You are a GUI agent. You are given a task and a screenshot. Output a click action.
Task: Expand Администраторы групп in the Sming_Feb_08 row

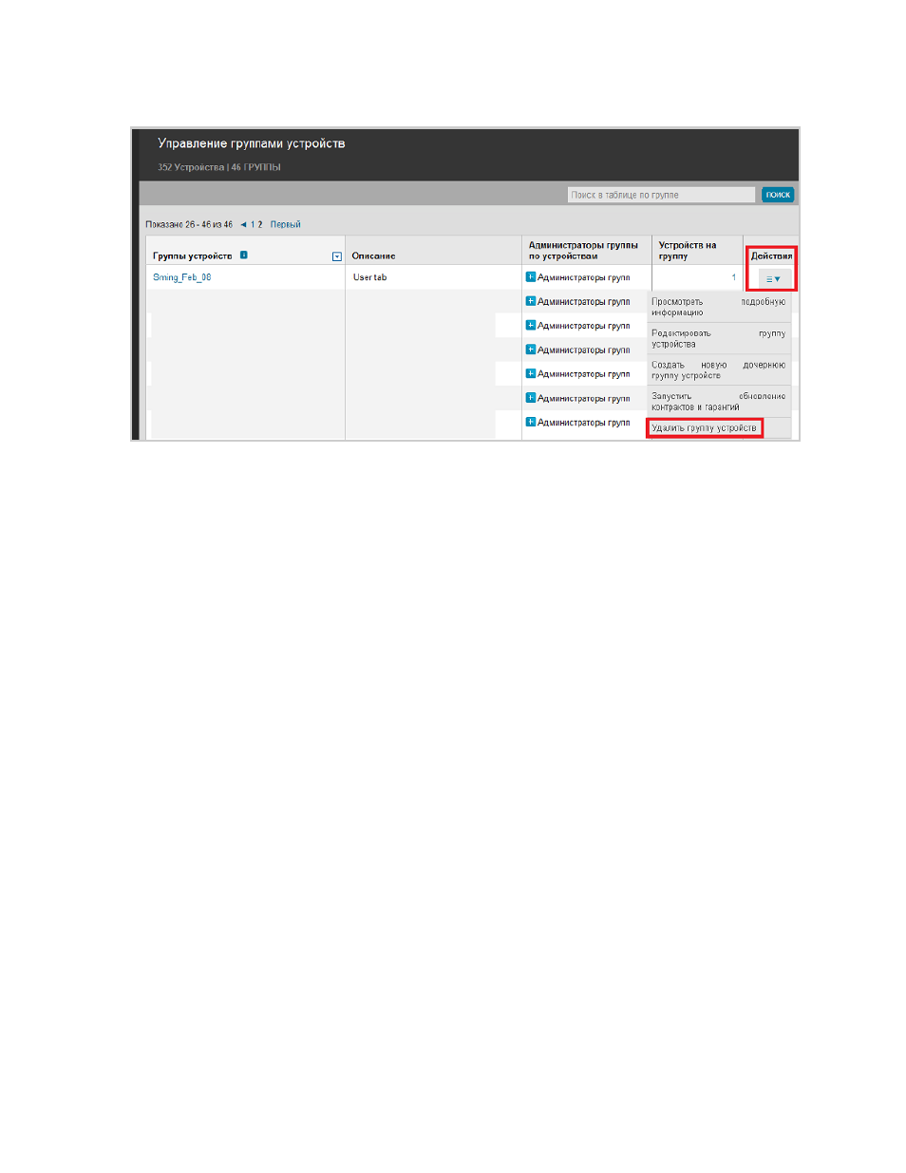click(531, 277)
